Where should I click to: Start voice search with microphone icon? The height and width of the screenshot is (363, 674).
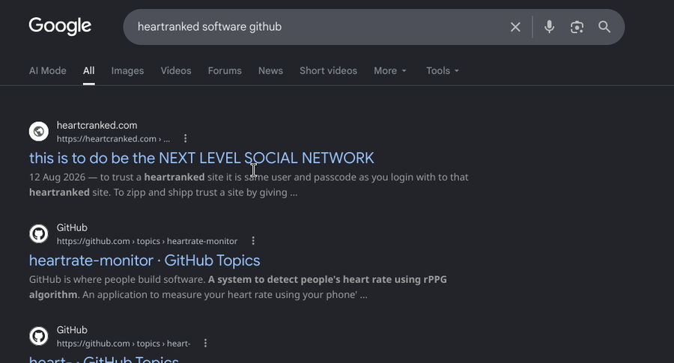click(549, 27)
